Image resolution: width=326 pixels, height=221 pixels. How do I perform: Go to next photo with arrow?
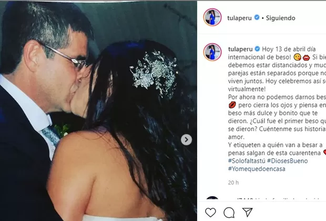[186, 140]
